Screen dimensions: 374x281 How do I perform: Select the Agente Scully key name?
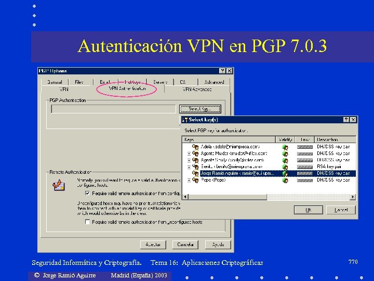coord(232,160)
